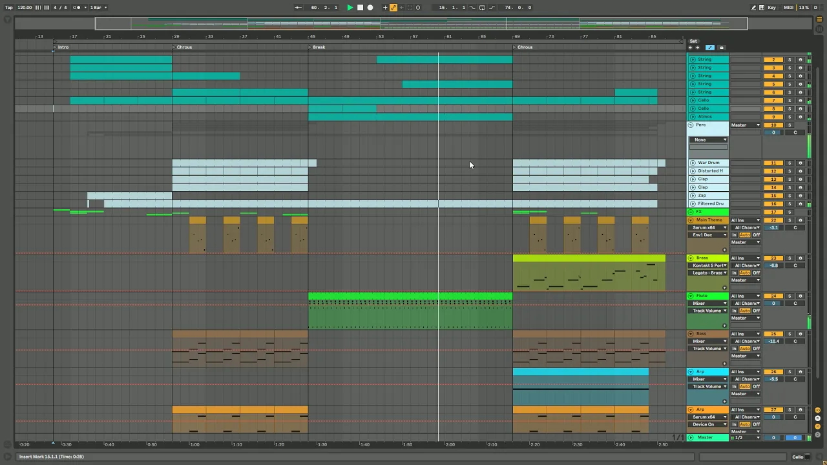The height and width of the screenshot is (465, 827).
Task: Click the MIDI Arrangement Overdub plus icon
Action: tap(385, 7)
